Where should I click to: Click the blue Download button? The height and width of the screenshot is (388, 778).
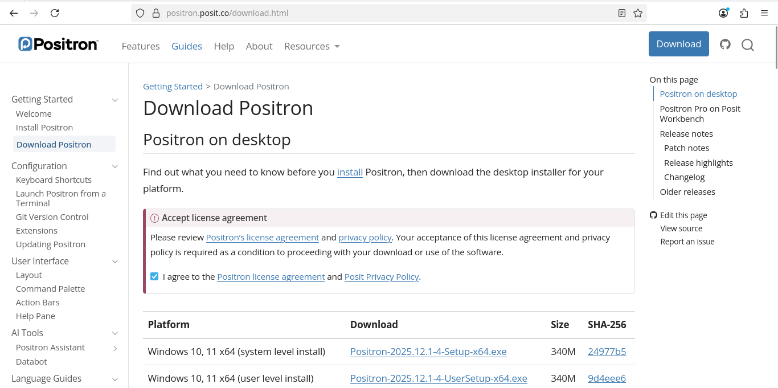[678, 44]
